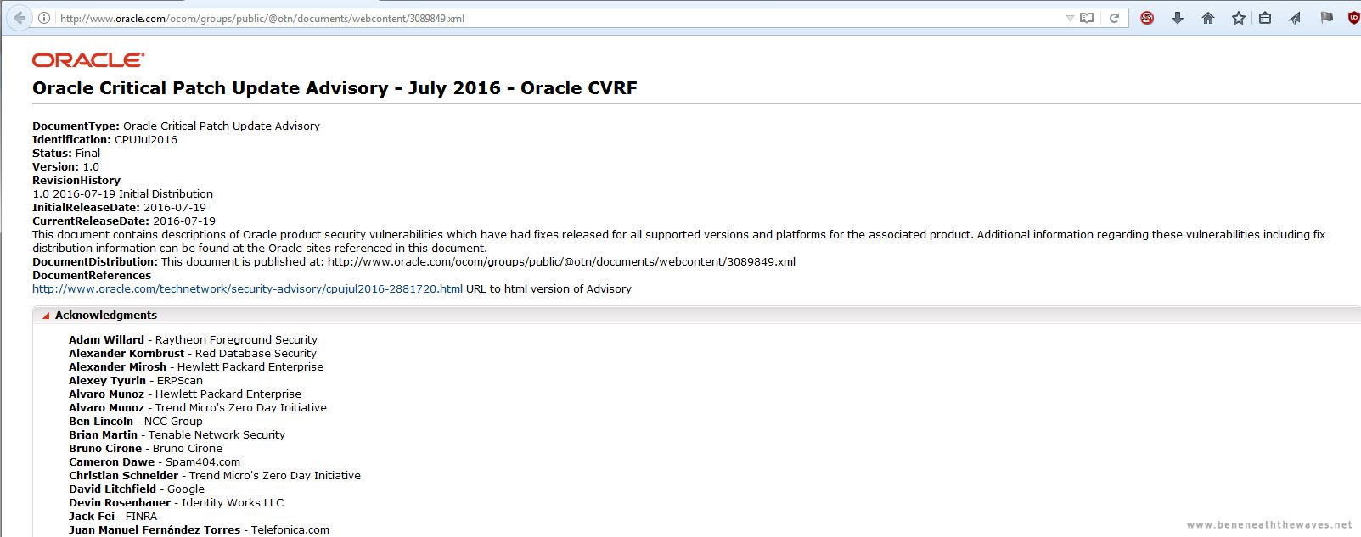Click the gray flag toolbar icon

coord(1326,18)
